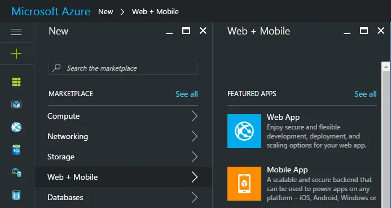Click the scrollbar up arrow in Web + Mobile blade
Image resolution: width=391 pixels, height=208 pixels.
pyautogui.click(x=386, y=67)
